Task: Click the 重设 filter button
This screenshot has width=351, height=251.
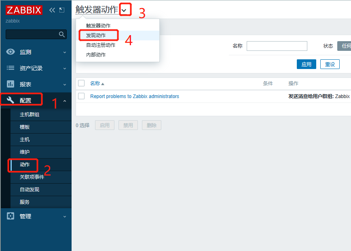Action: (x=330, y=64)
